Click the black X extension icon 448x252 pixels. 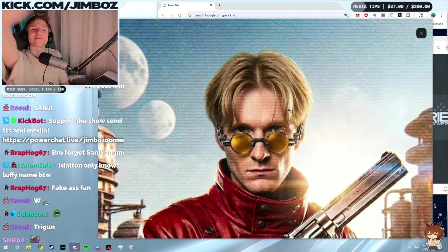click(x=400, y=15)
